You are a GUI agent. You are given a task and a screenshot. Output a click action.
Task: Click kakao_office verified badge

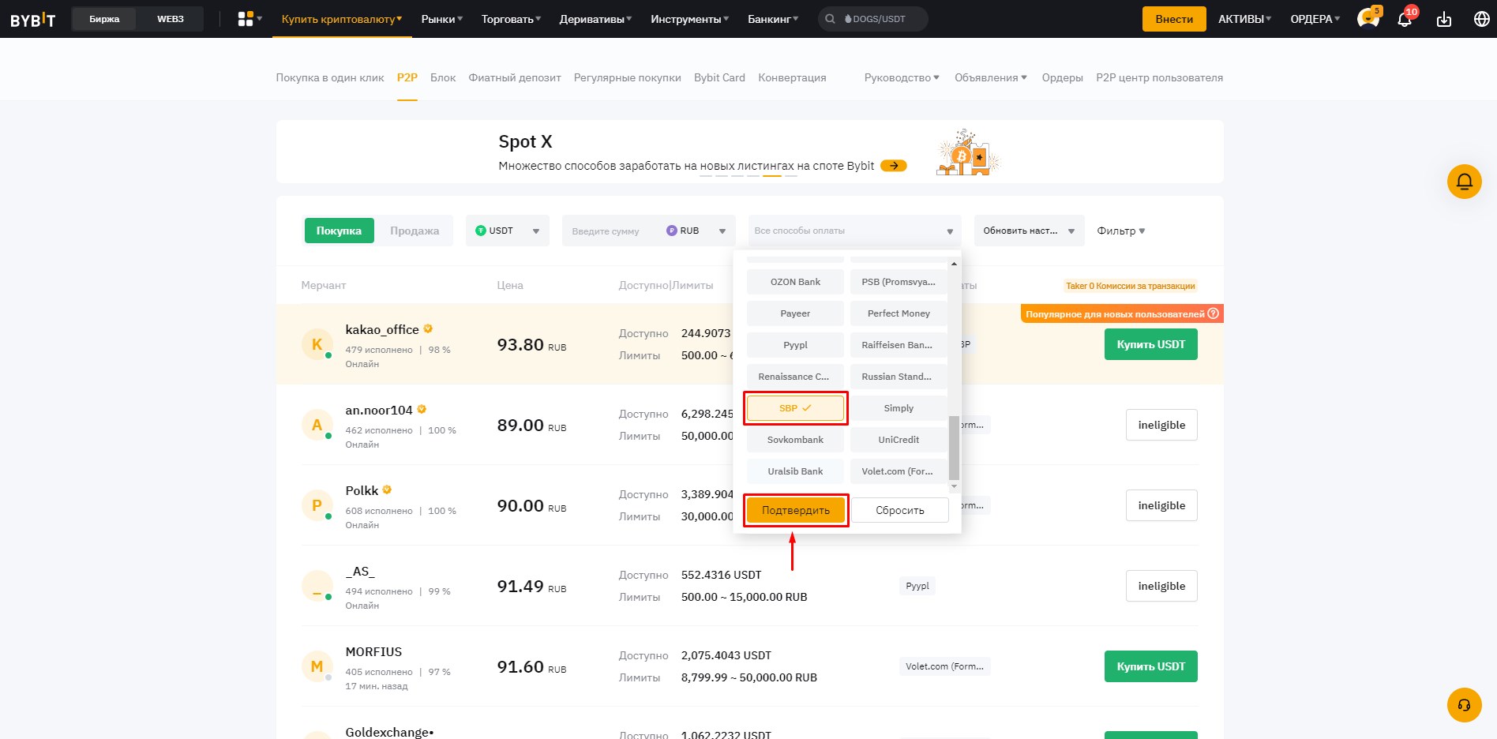click(x=428, y=328)
